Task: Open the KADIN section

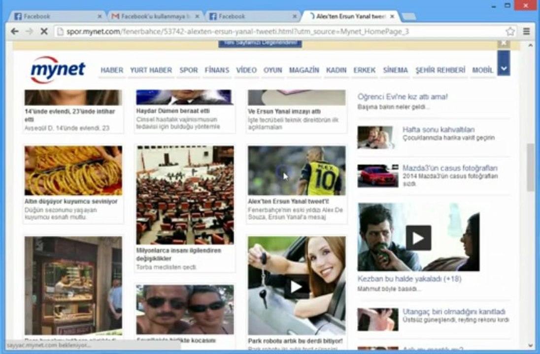Action: tap(336, 70)
